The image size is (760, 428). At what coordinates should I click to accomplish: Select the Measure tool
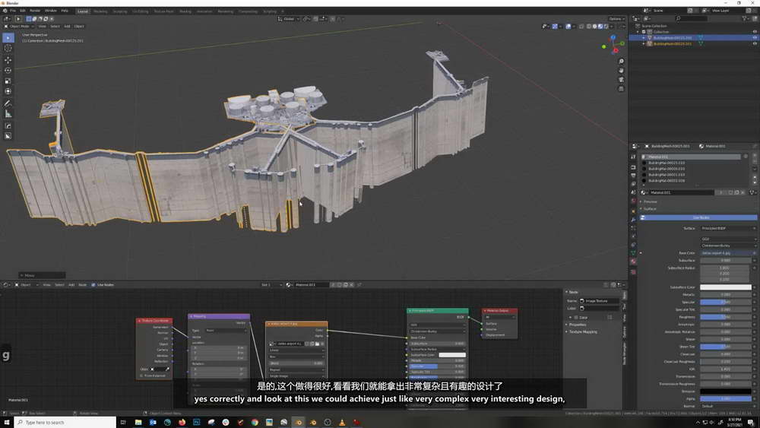pyautogui.click(x=8, y=114)
